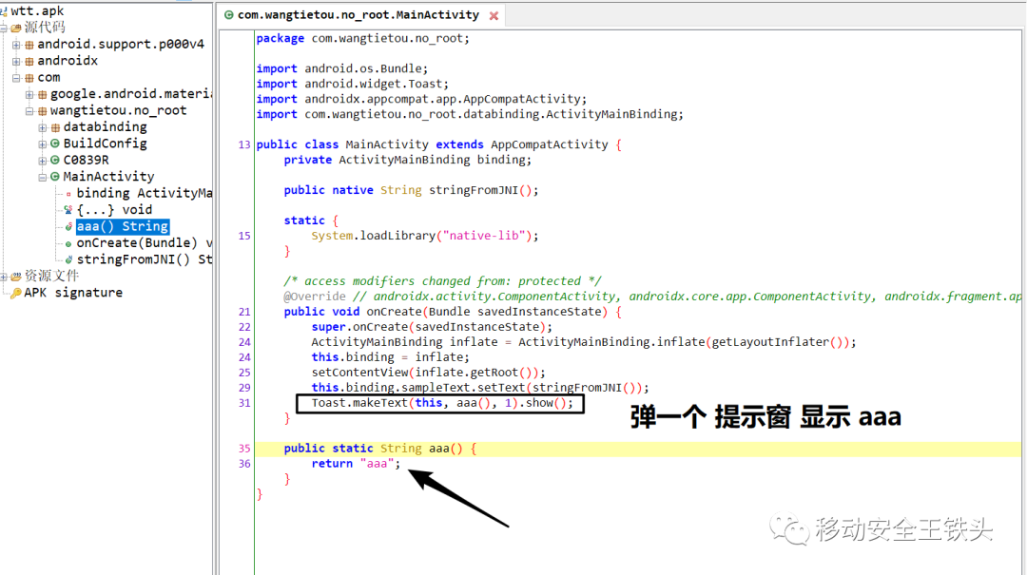Expand the BuildConfig class node

point(43,144)
